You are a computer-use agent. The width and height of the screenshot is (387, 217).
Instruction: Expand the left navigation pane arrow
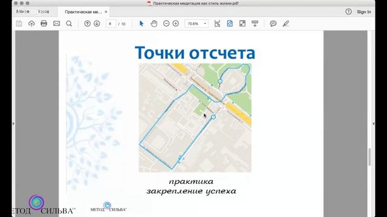click(13, 124)
